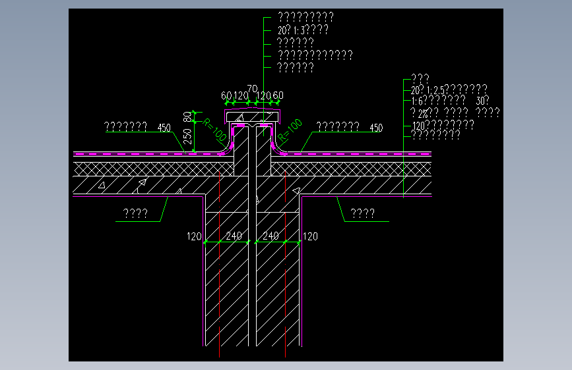Image resolution: width=572 pixels, height=370 pixels.
Task: Select the right 450 leader annotation
Action: tap(376, 128)
